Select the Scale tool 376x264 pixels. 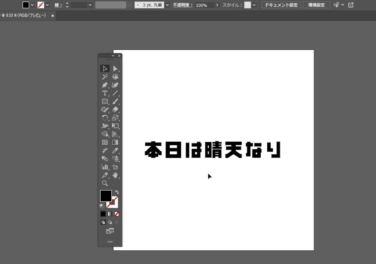[115, 118]
